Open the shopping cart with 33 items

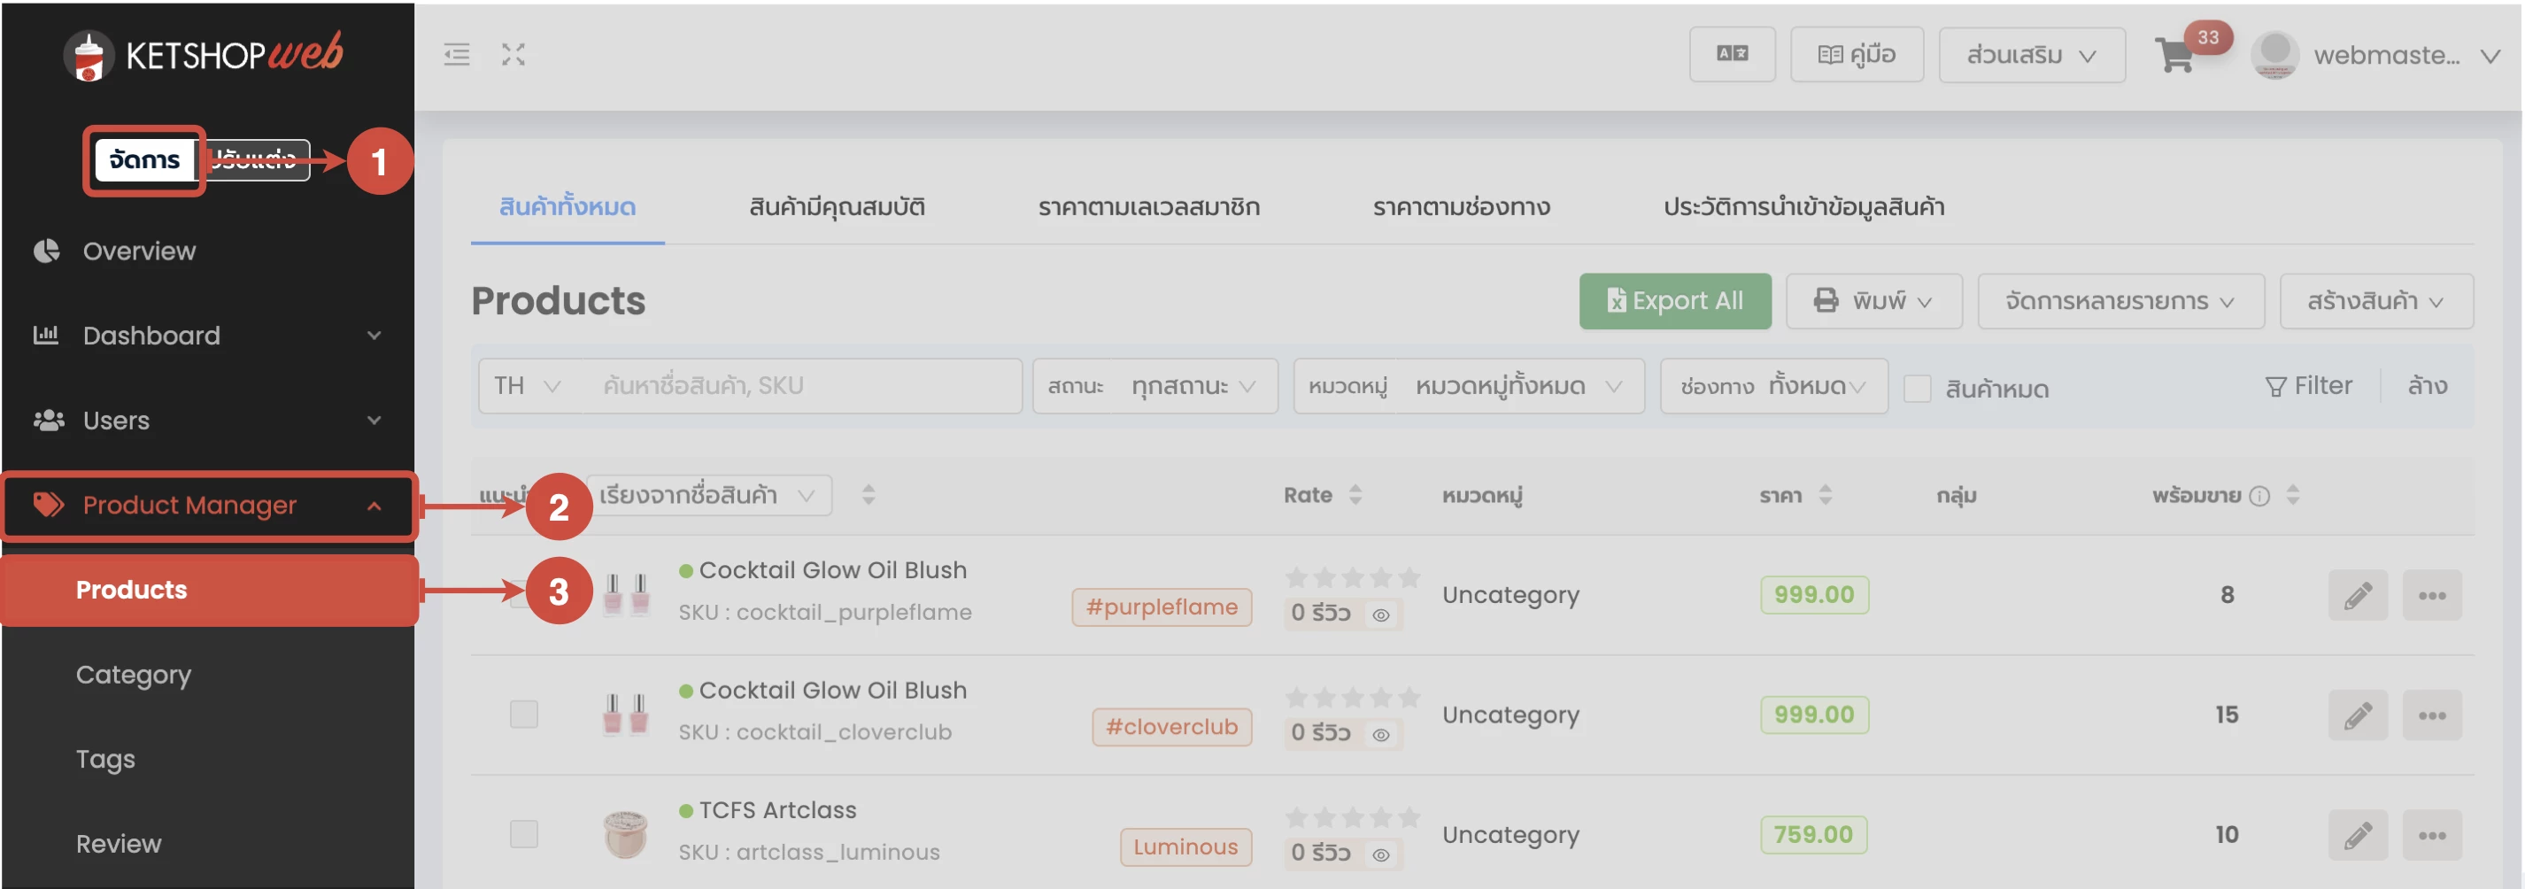pyautogui.click(x=2176, y=56)
